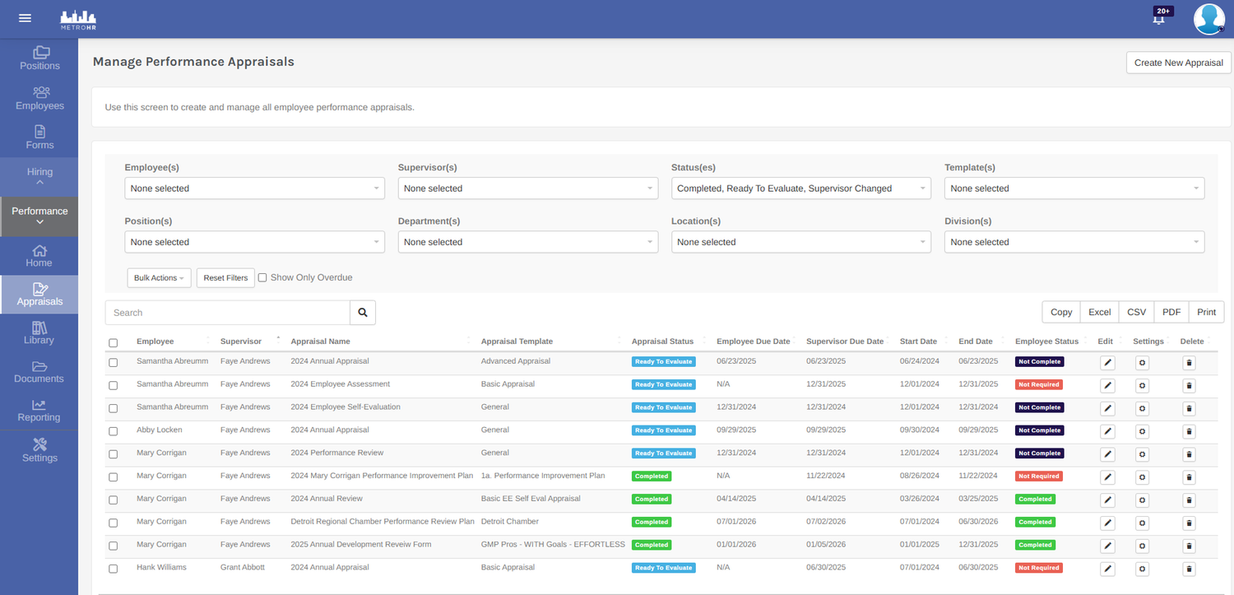Open the hamburger menu in the top bar
The image size is (1234, 595).
(x=25, y=18)
